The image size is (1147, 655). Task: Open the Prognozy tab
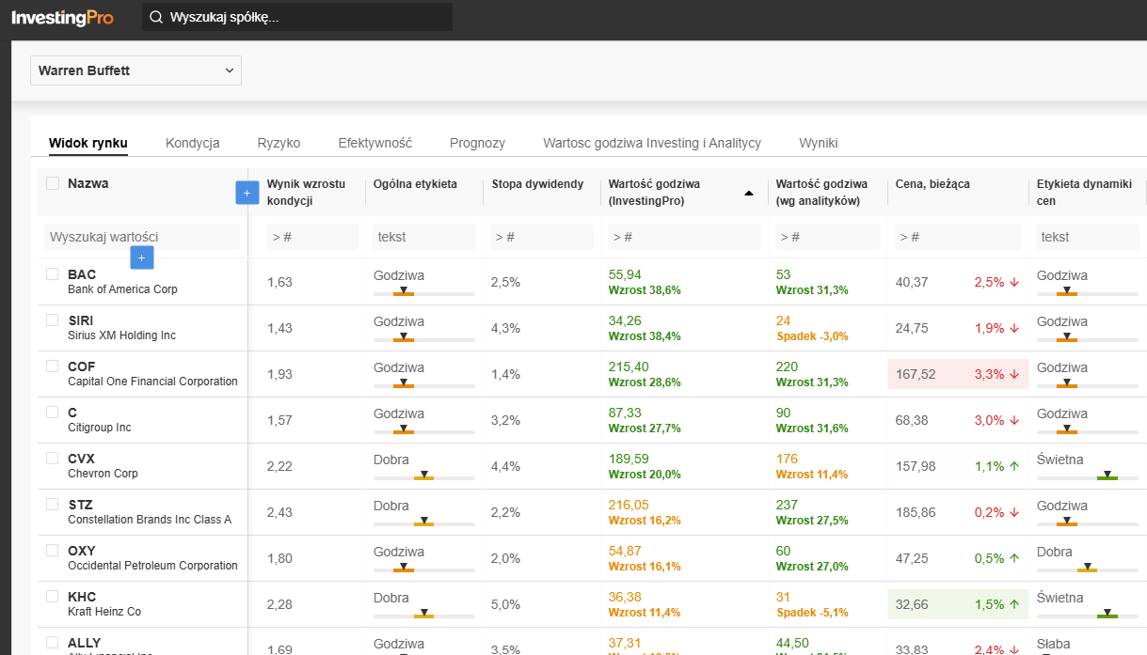(478, 143)
